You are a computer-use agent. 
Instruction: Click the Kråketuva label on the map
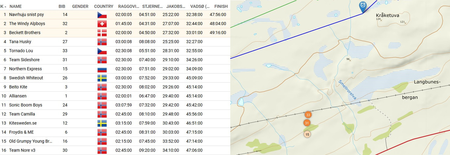[x=387, y=15]
